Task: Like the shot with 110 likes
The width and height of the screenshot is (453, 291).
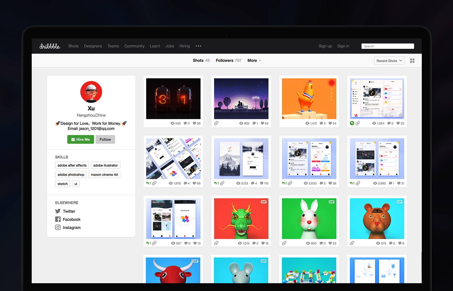Action: (x=261, y=183)
